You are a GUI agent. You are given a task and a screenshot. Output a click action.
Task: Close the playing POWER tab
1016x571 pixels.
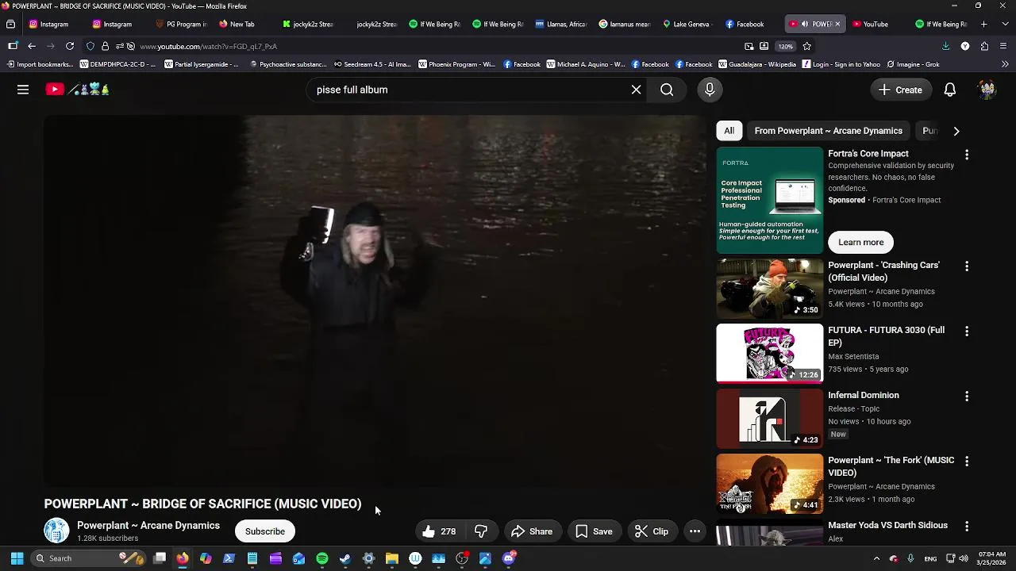[x=837, y=24]
